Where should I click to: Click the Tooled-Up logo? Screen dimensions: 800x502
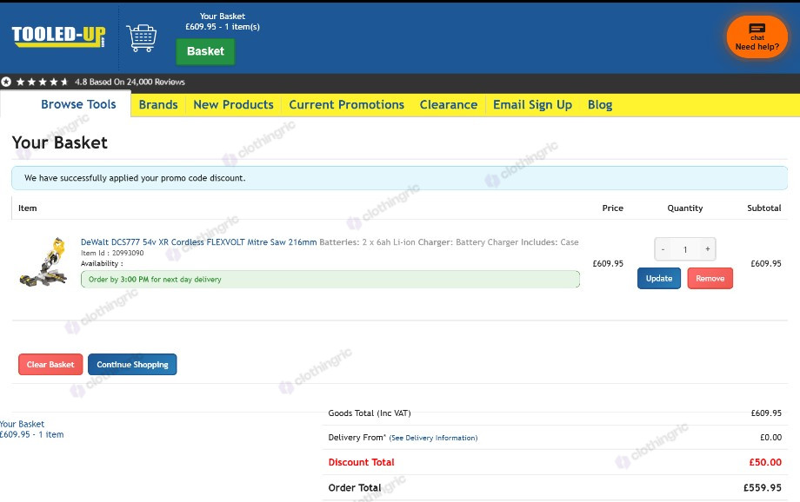(58, 36)
